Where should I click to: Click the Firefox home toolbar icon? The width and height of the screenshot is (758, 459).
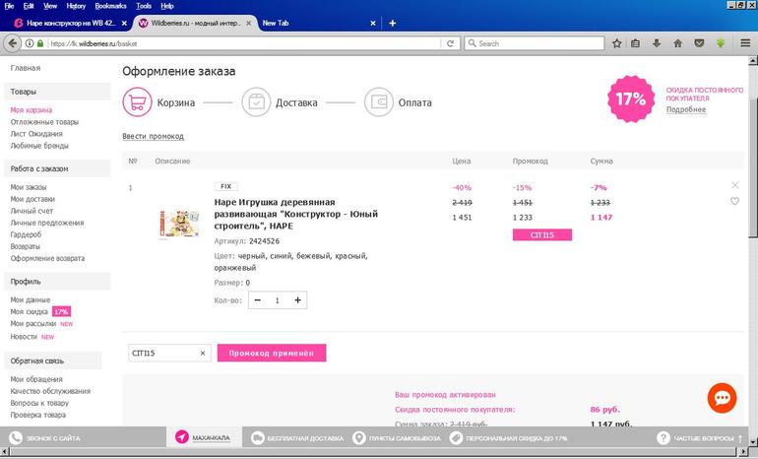678,43
